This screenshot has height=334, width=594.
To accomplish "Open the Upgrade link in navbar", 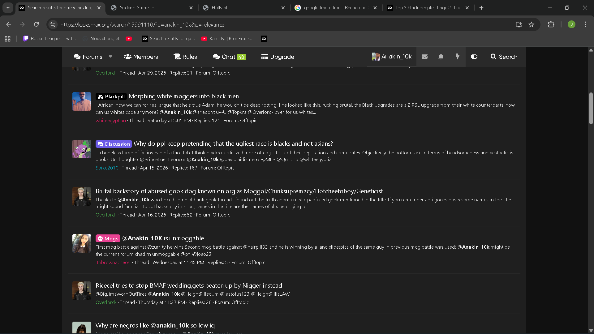I will pos(278,57).
